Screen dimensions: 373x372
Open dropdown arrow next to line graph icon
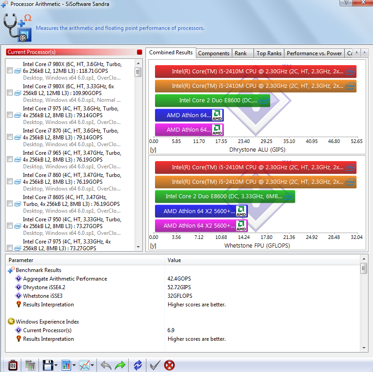92,365
